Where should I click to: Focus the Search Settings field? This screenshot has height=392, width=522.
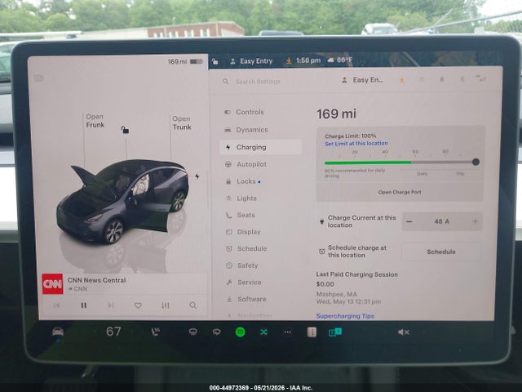tap(258, 82)
